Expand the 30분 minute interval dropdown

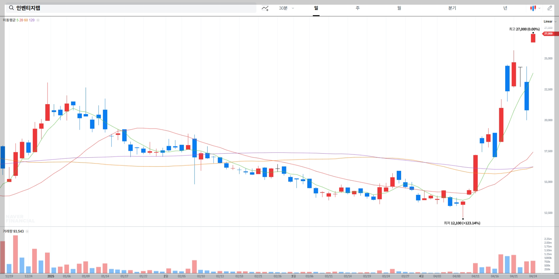286,8
